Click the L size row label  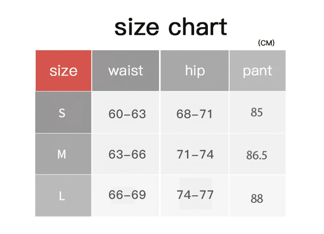tap(62, 196)
